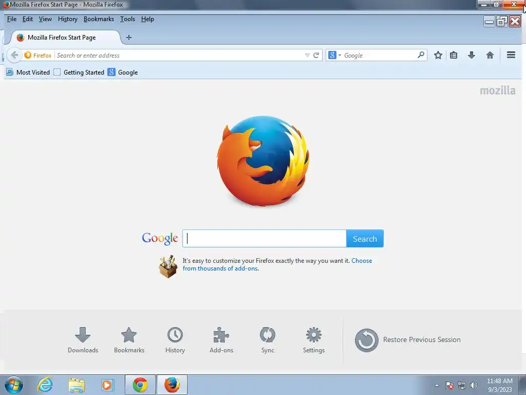This screenshot has width=526, height=395.
Task: Open Most Visited bookmarks folder
Action: pyautogui.click(x=28, y=73)
